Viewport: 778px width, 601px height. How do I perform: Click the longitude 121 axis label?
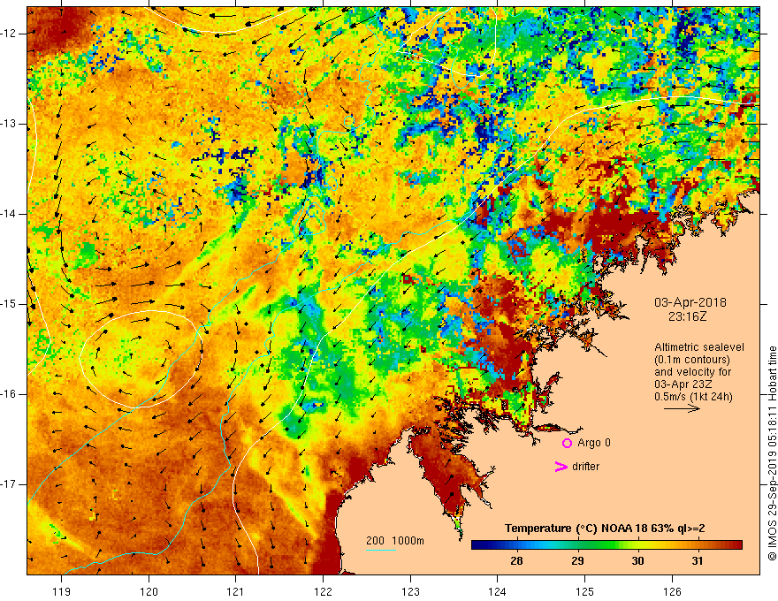pyautogui.click(x=236, y=591)
